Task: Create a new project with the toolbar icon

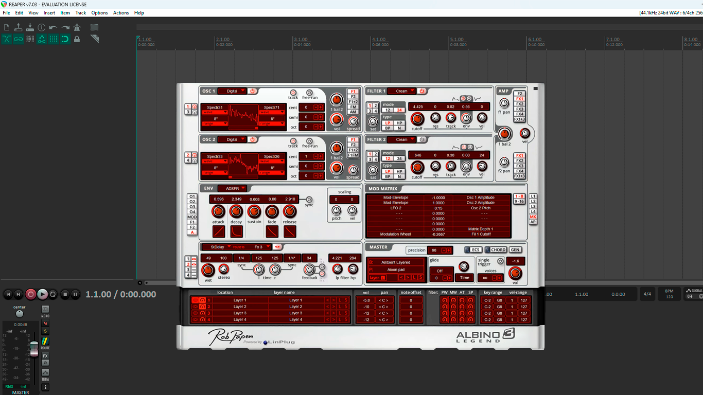Action: click(7, 27)
